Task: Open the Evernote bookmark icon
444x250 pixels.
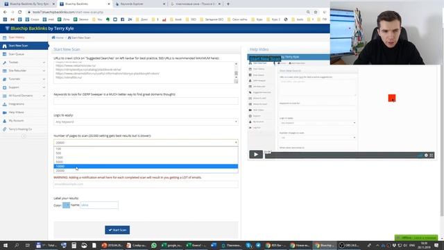Action: tap(108, 19)
